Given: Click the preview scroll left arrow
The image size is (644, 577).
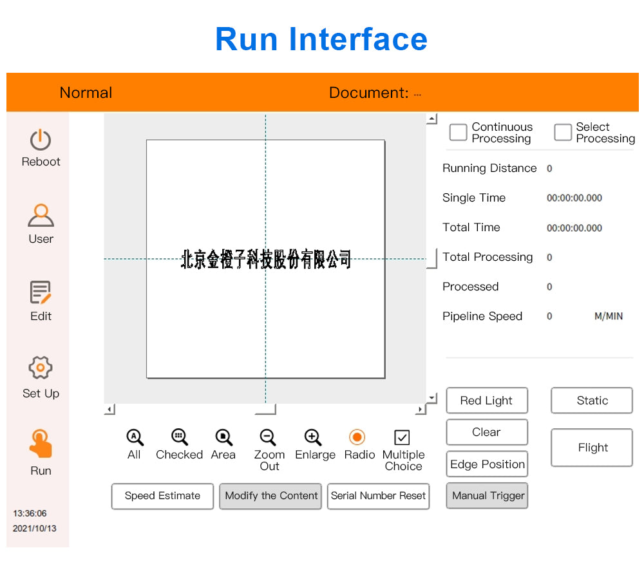Looking at the screenshot, I should (x=109, y=410).
